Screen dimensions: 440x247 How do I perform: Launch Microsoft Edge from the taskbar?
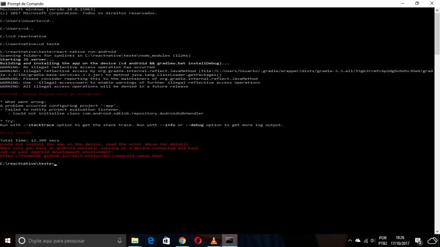[151, 240]
